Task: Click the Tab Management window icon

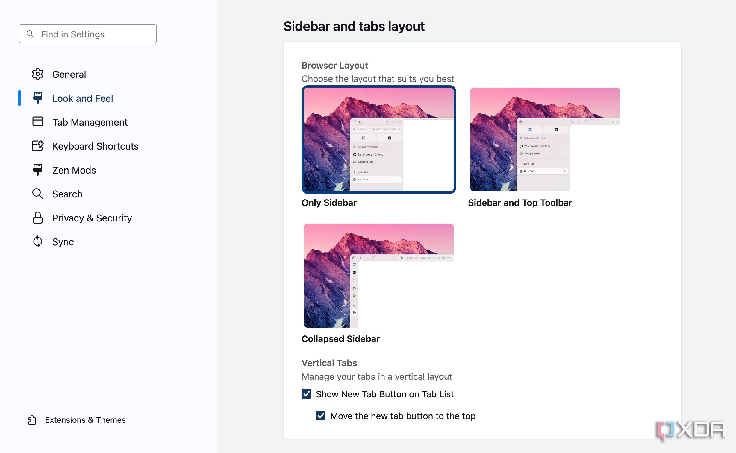Action: coord(38,122)
